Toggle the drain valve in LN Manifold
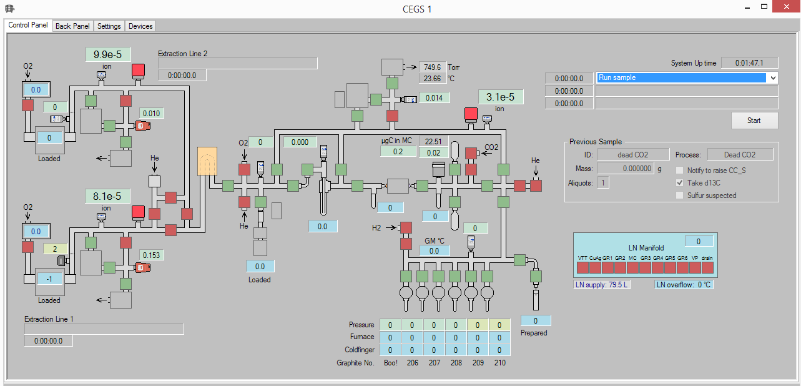The width and height of the screenshot is (801, 386). 707,267
